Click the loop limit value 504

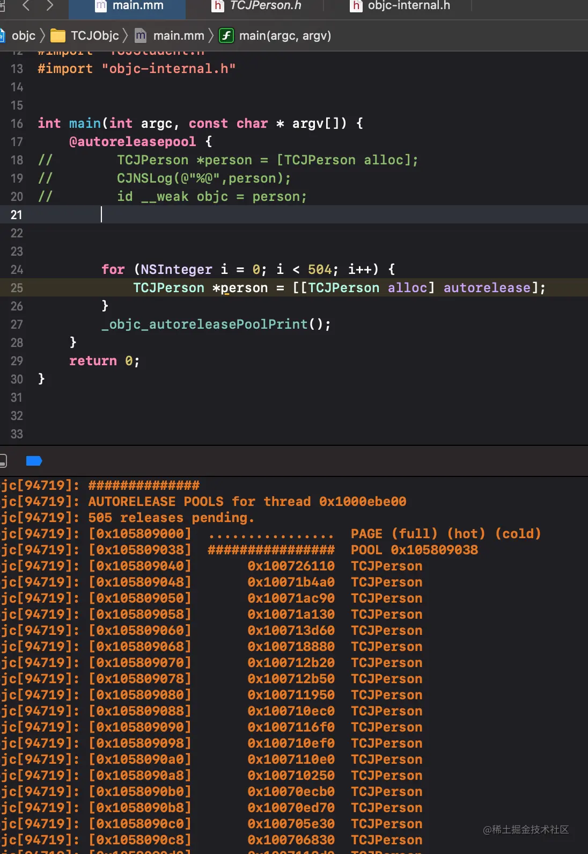pyautogui.click(x=320, y=270)
